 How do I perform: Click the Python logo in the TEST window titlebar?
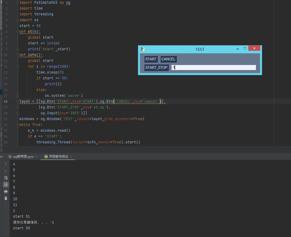pyautogui.click(x=142, y=49)
